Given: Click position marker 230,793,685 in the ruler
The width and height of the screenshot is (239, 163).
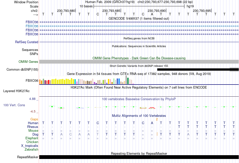Looking at the screenshot, I should click(x=111, y=11).
